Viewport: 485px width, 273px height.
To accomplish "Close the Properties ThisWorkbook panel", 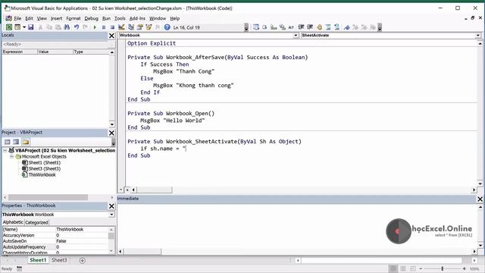I will [x=111, y=206].
